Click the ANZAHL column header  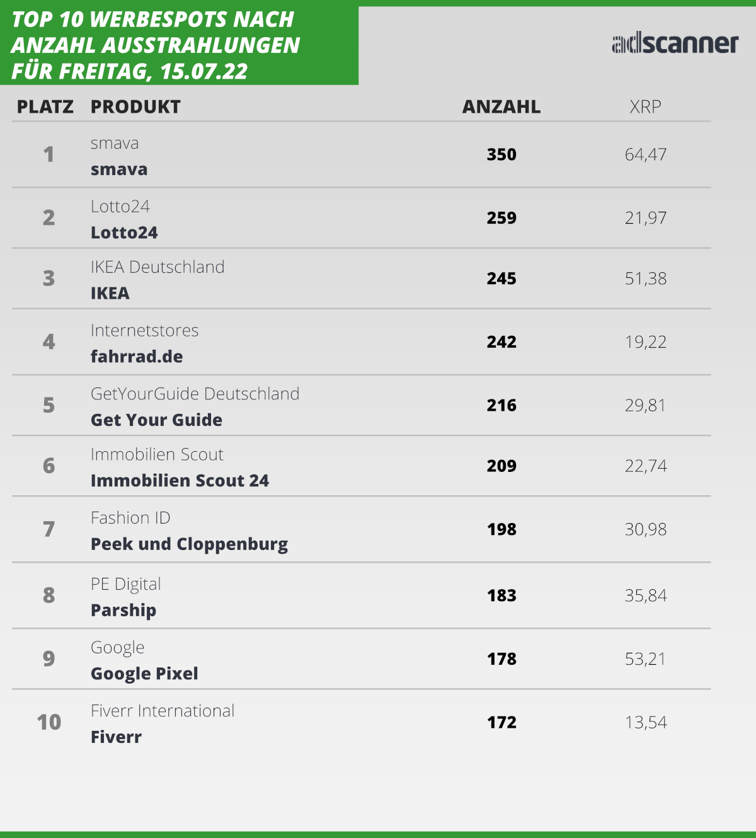pos(501,107)
